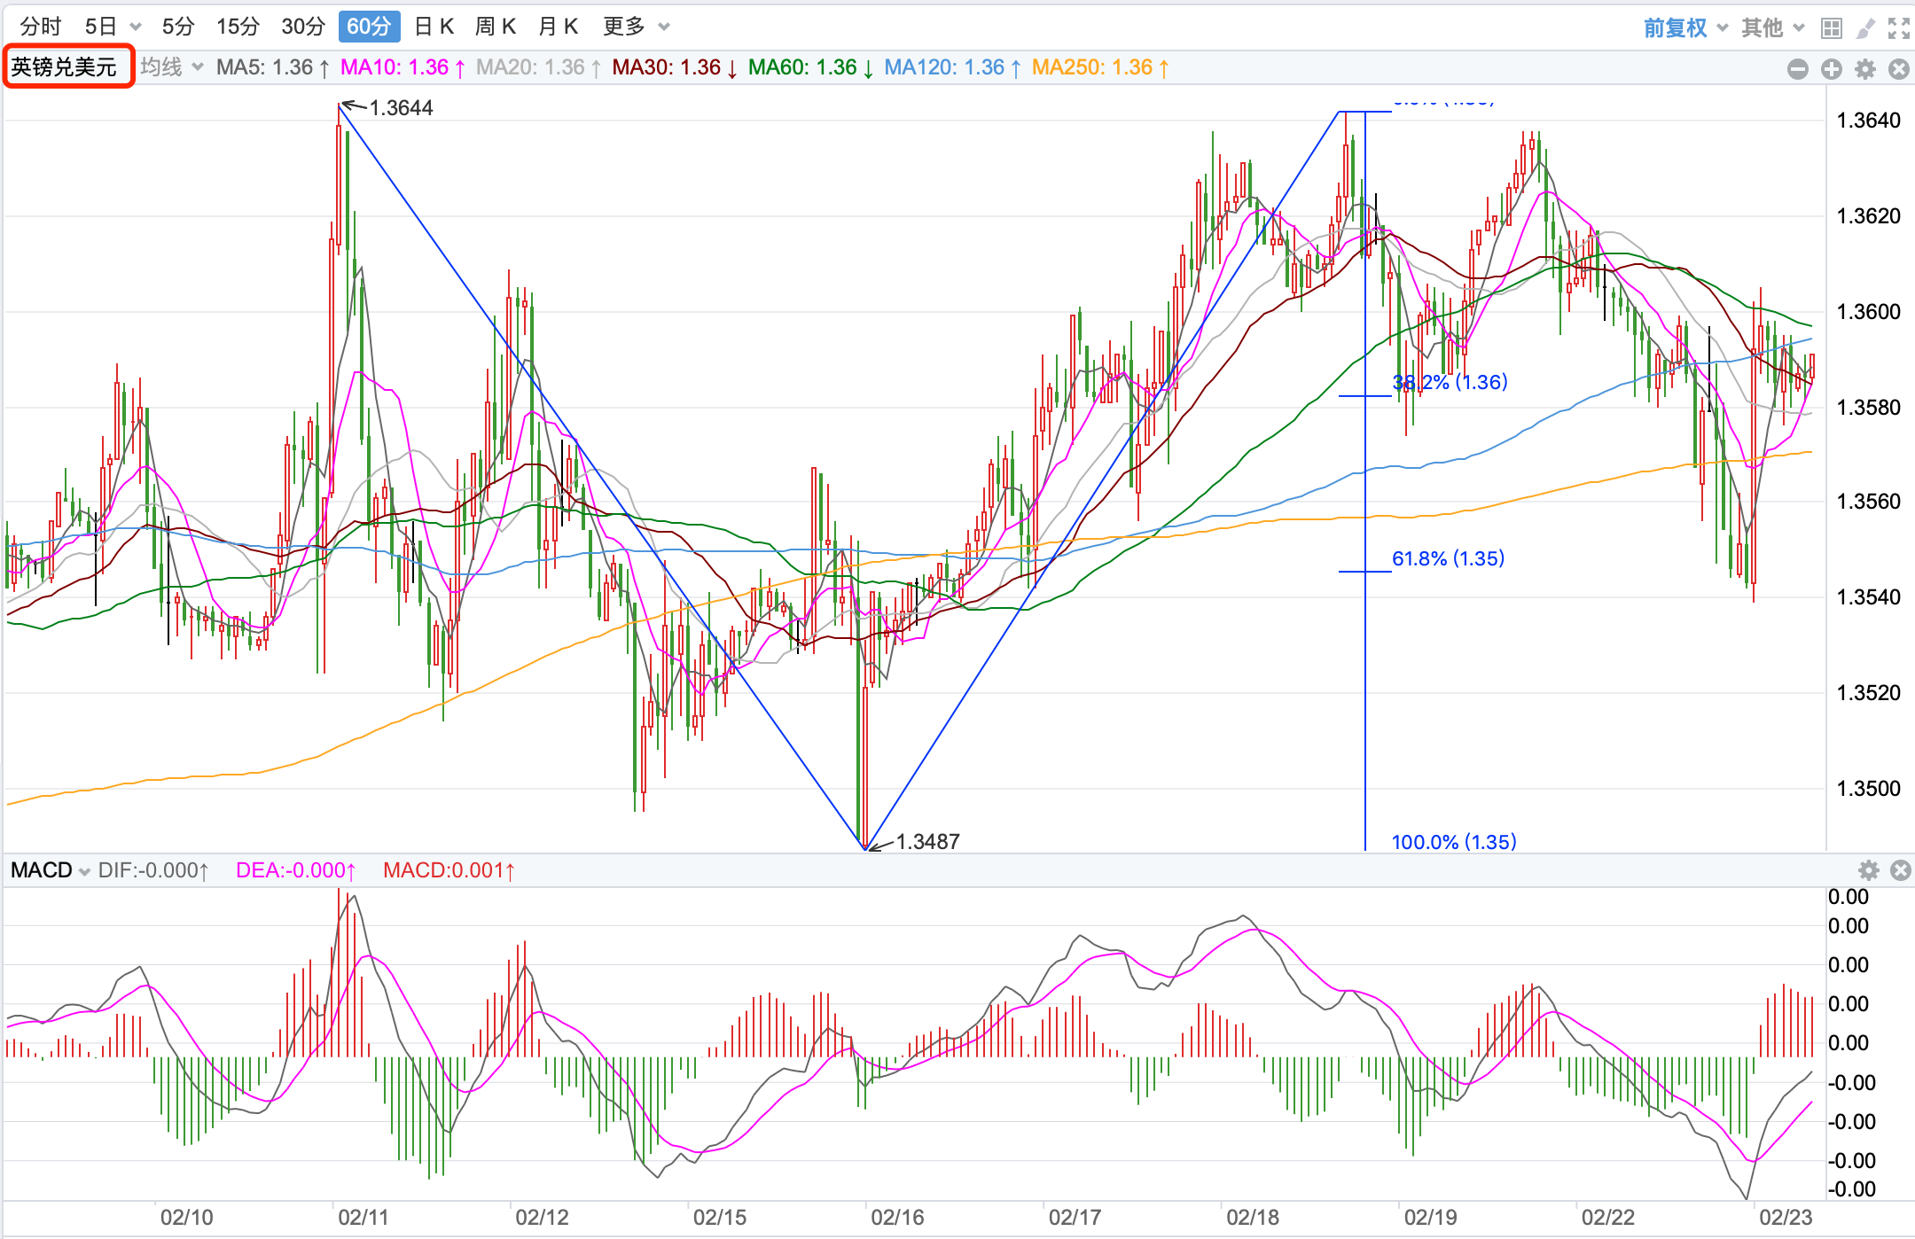The image size is (1915, 1239).
Task: Click the MA60 value label
Action: point(811,67)
